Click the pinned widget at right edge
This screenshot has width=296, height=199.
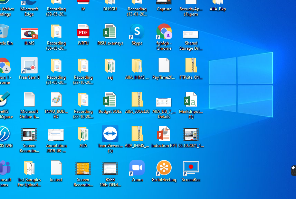pos(293,170)
